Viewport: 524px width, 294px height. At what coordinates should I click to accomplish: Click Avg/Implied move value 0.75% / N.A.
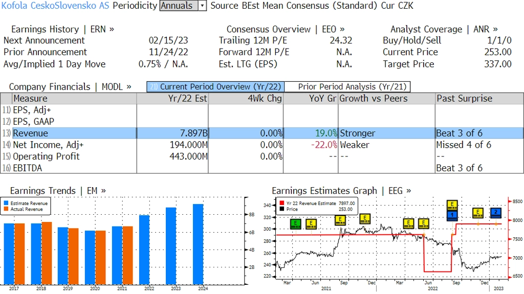(x=163, y=64)
